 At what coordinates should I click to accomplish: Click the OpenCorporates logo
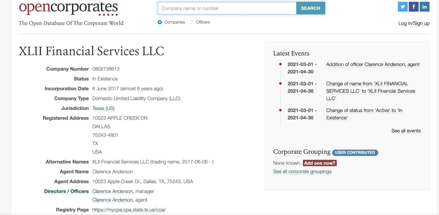click(x=68, y=8)
